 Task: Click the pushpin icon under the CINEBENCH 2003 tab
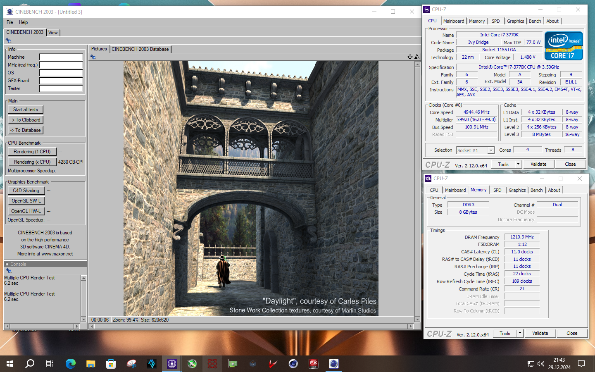[x=8, y=41]
